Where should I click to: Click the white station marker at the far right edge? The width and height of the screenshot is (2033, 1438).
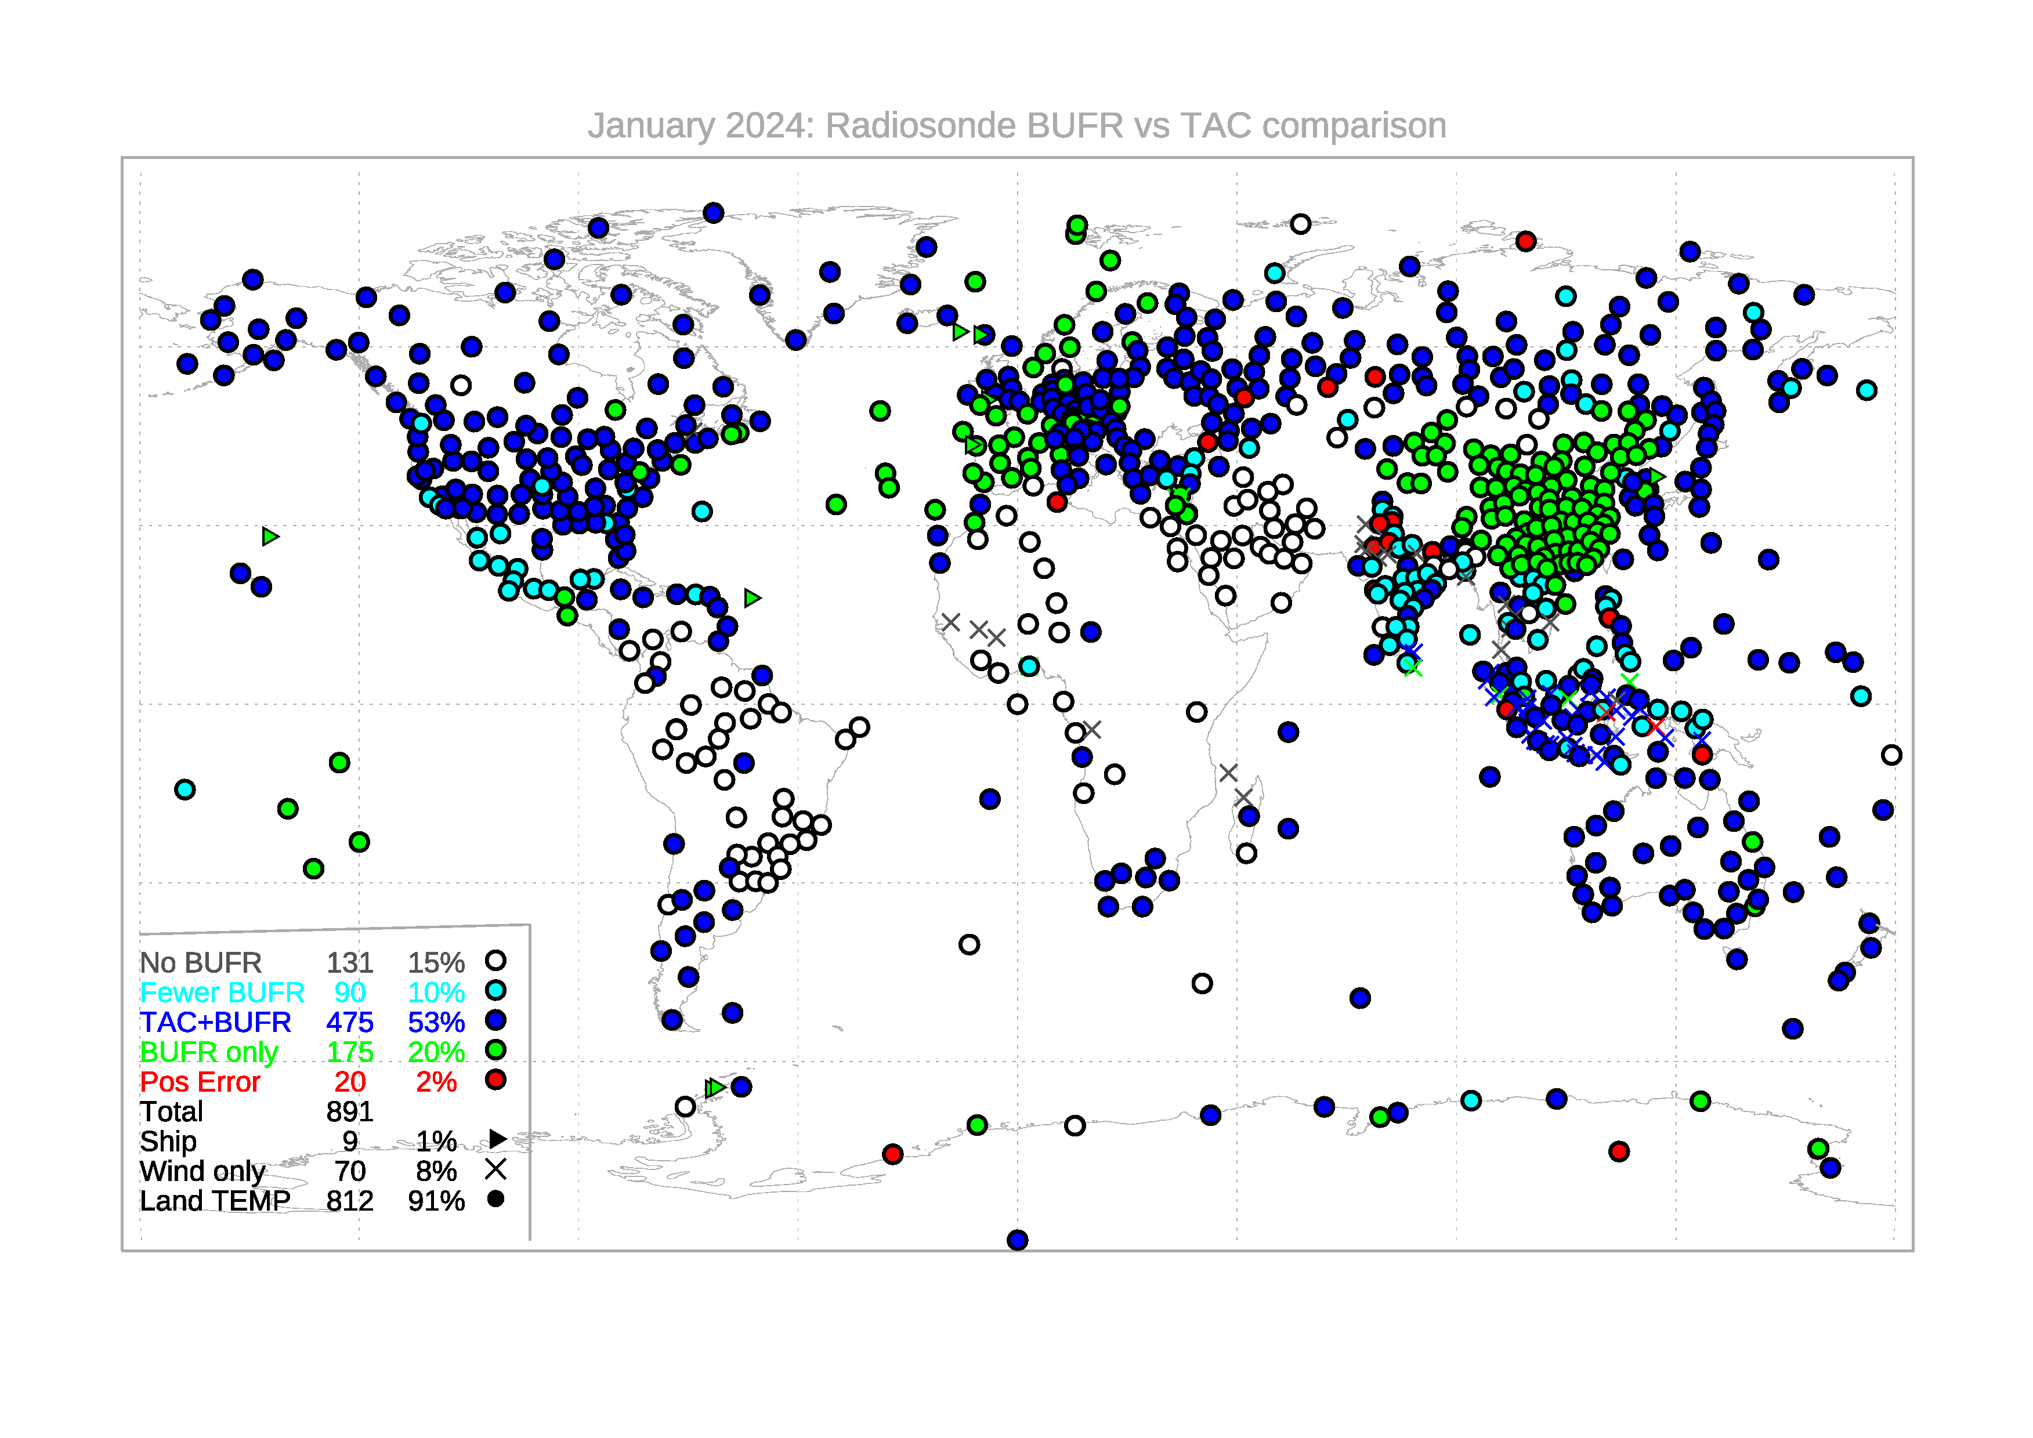tap(1891, 755)
